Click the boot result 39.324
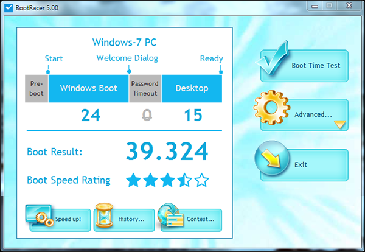This screenshot has width=365, height=252. pos(167,152)
